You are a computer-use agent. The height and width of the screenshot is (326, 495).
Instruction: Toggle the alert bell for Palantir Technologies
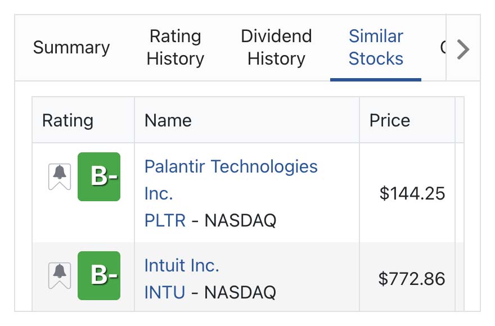click(x=59, y=176)
